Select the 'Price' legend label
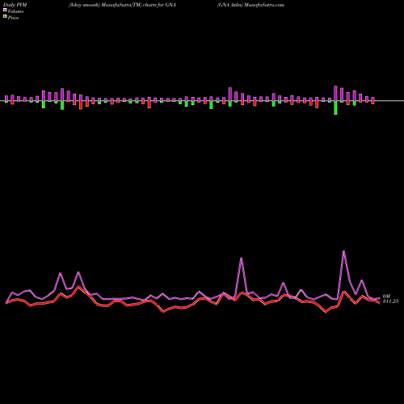Viewport: 404px width, 404px height. tap(13, 18)
